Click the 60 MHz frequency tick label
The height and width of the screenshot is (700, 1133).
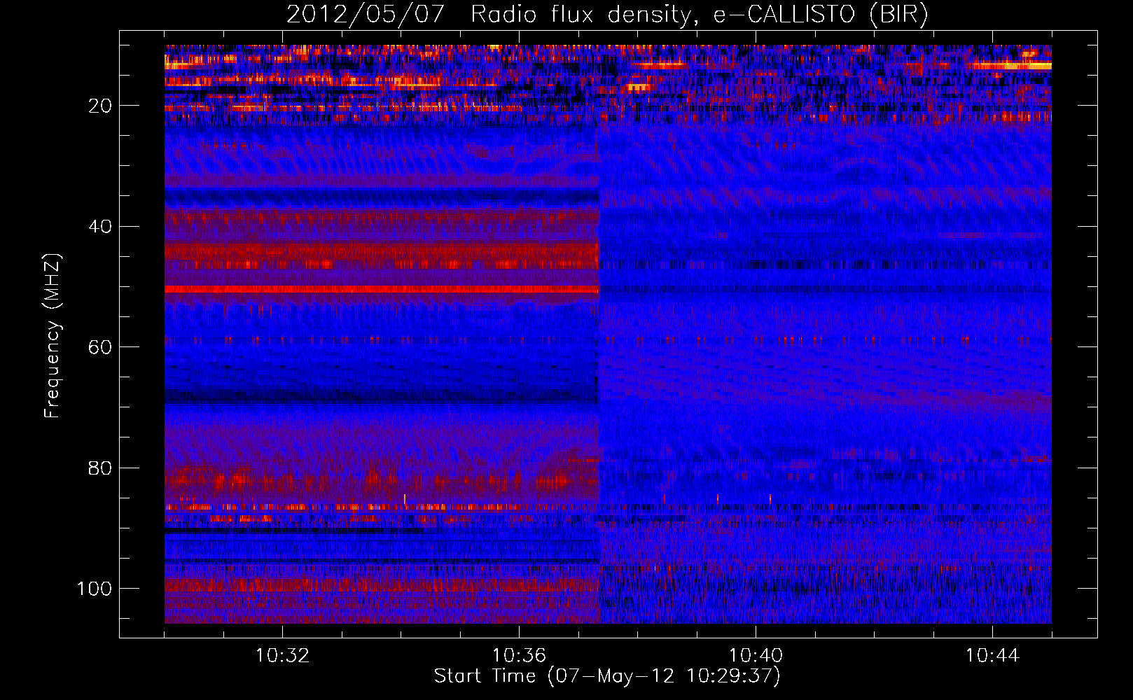coord(100,347)
